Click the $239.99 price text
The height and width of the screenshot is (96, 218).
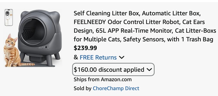pos(85,48)
